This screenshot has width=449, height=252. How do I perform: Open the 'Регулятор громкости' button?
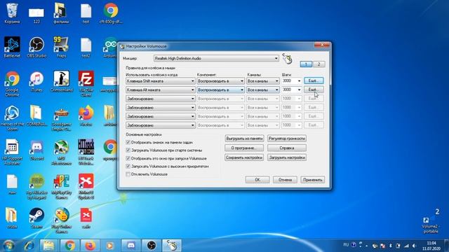[287, 139]
